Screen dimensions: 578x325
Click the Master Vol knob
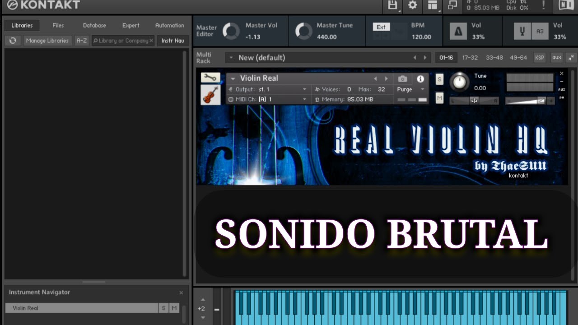231,31
